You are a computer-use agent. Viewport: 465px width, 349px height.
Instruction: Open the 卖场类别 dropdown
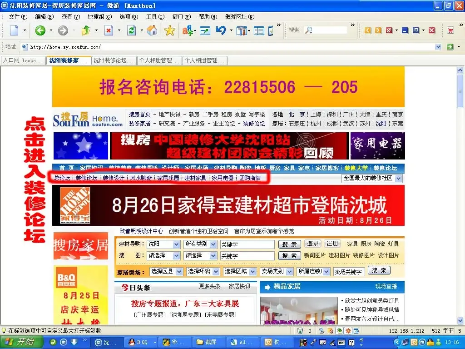tap(277, 271)
